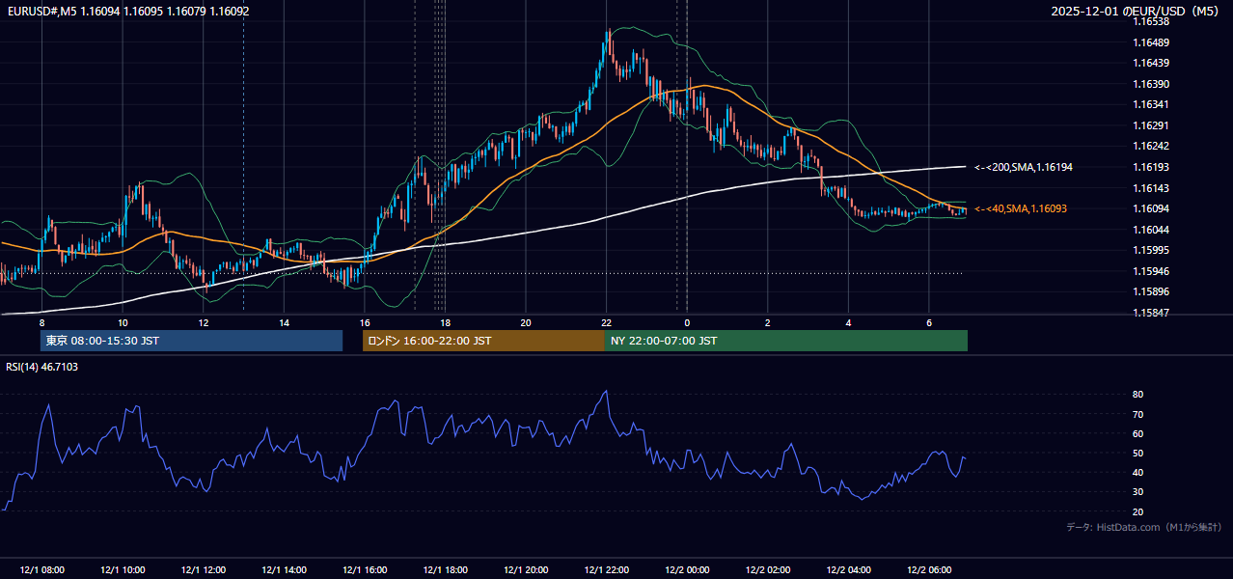Viewport: 1233px width, 579px height.
Task: Click the <-<200,SMA,1.16194 line label
Action: tap(1024, 167)
